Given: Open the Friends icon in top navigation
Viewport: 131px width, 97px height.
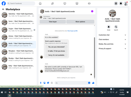Looking at the screenshot, I should coord(52,3).
